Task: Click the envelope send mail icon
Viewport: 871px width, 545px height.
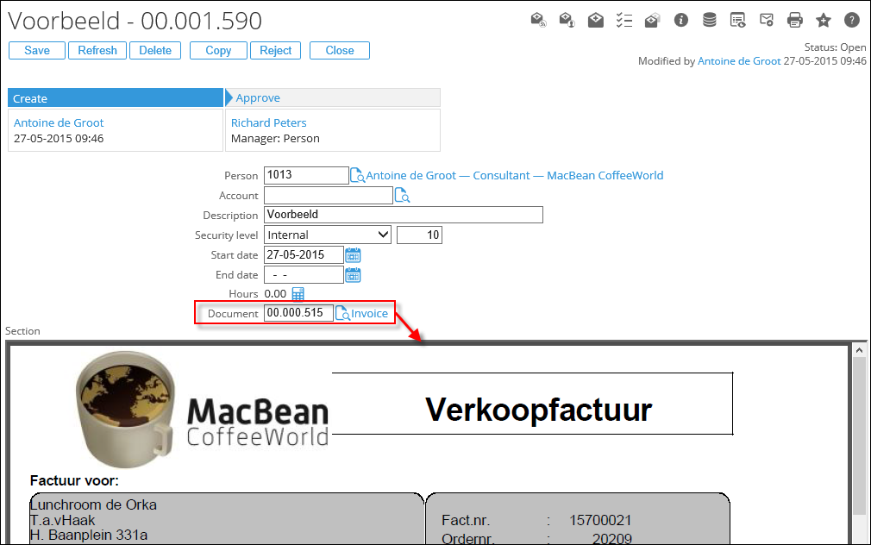Action: 766,20
